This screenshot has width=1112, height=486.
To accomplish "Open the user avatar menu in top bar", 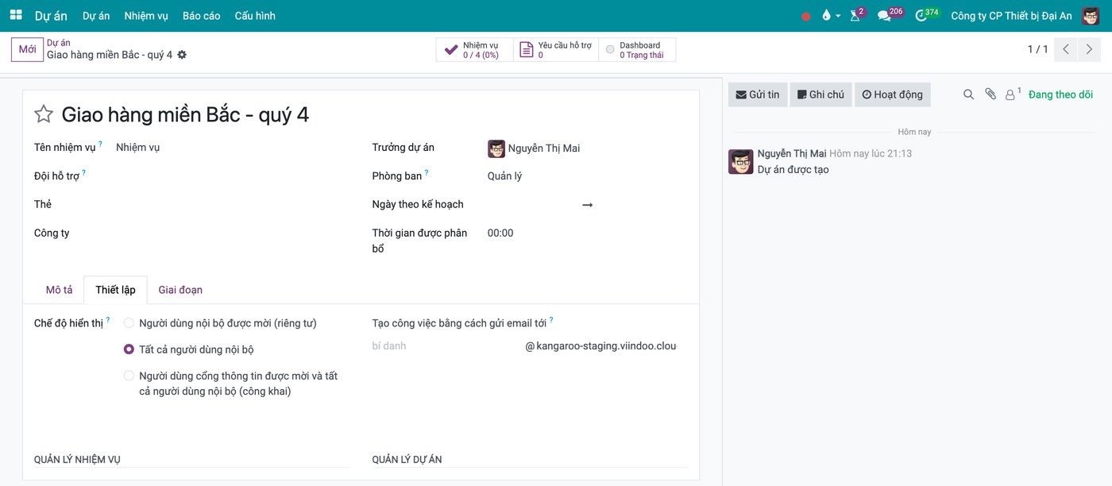I will pos(1091,16).
